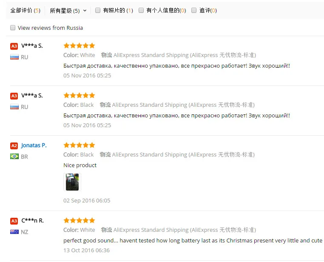The image size is (324, 262).
Task: Open the review photo thumbnail under Nice product
Action: click(72, 182)
